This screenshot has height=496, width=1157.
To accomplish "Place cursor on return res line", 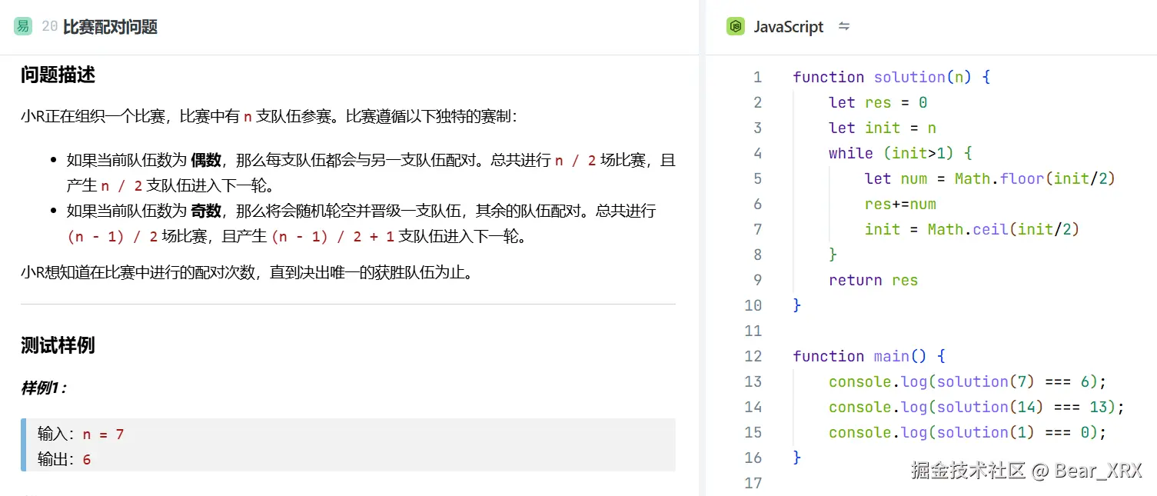I will (873, 280).
